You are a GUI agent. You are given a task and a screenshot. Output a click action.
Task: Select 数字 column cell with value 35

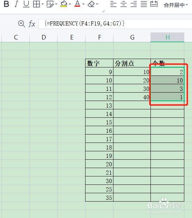(99, 197)
